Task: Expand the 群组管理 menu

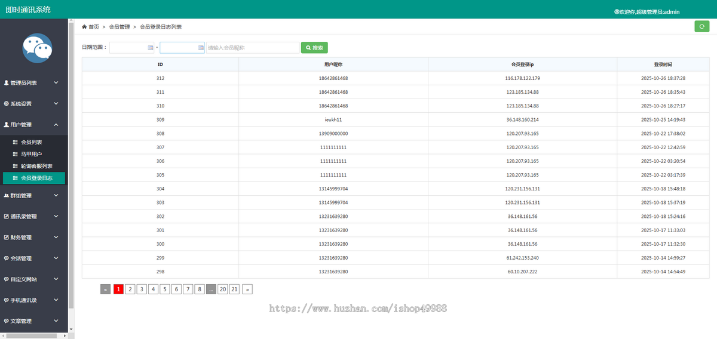Action: pyautogui.click(x=56, y=195)
